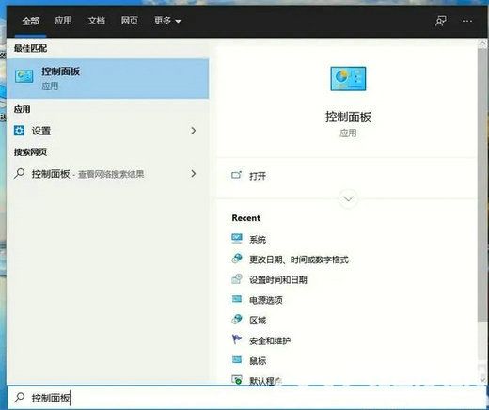Click the 默认程序 icon
This screenshot has height=410, width=489.
pos(237,380)
